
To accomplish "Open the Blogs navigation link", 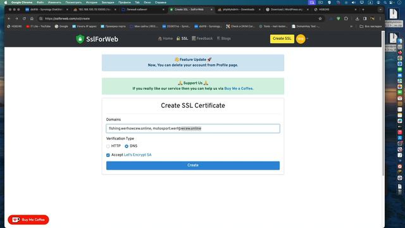I will click(x=224, y=39).
